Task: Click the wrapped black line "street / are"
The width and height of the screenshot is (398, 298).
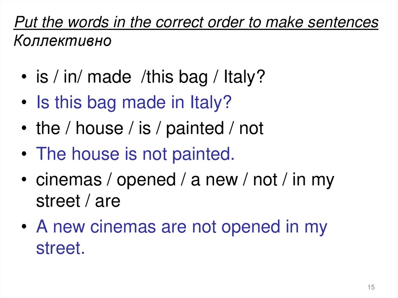Action: pyautogui.click(x=78, y=201)
